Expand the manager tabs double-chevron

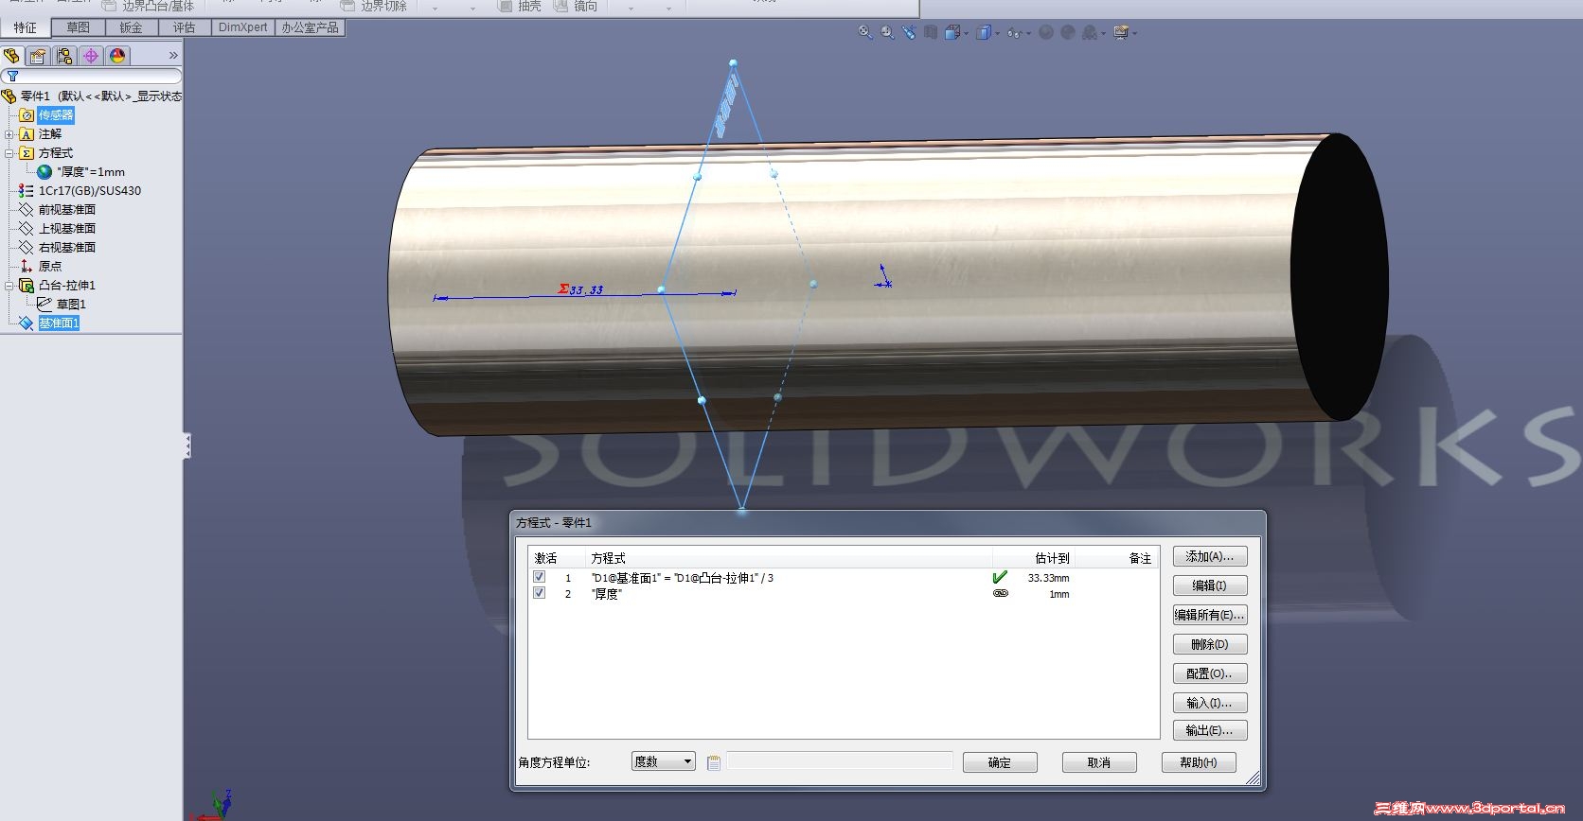tap(173, 56)
